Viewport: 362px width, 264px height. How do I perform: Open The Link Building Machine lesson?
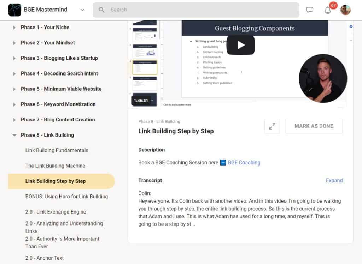pos(55,166)
